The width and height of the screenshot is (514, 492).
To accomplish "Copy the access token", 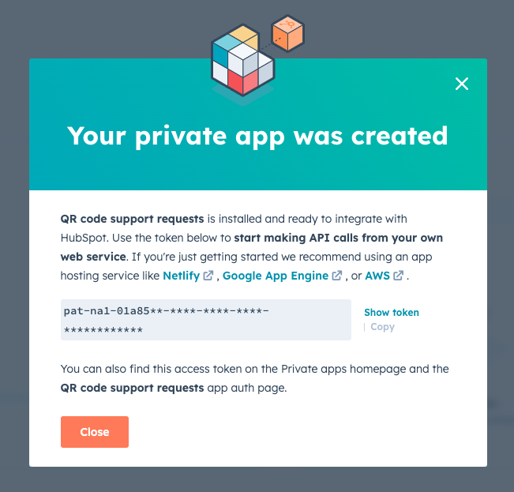I will click(x=383, y=327).
